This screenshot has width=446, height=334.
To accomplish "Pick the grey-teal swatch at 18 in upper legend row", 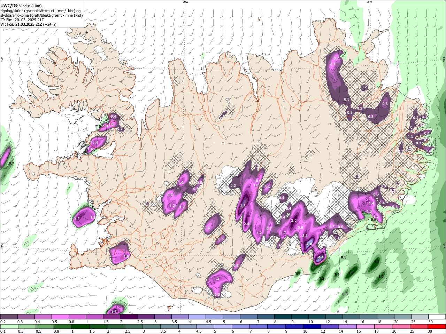I will point(386,317).
